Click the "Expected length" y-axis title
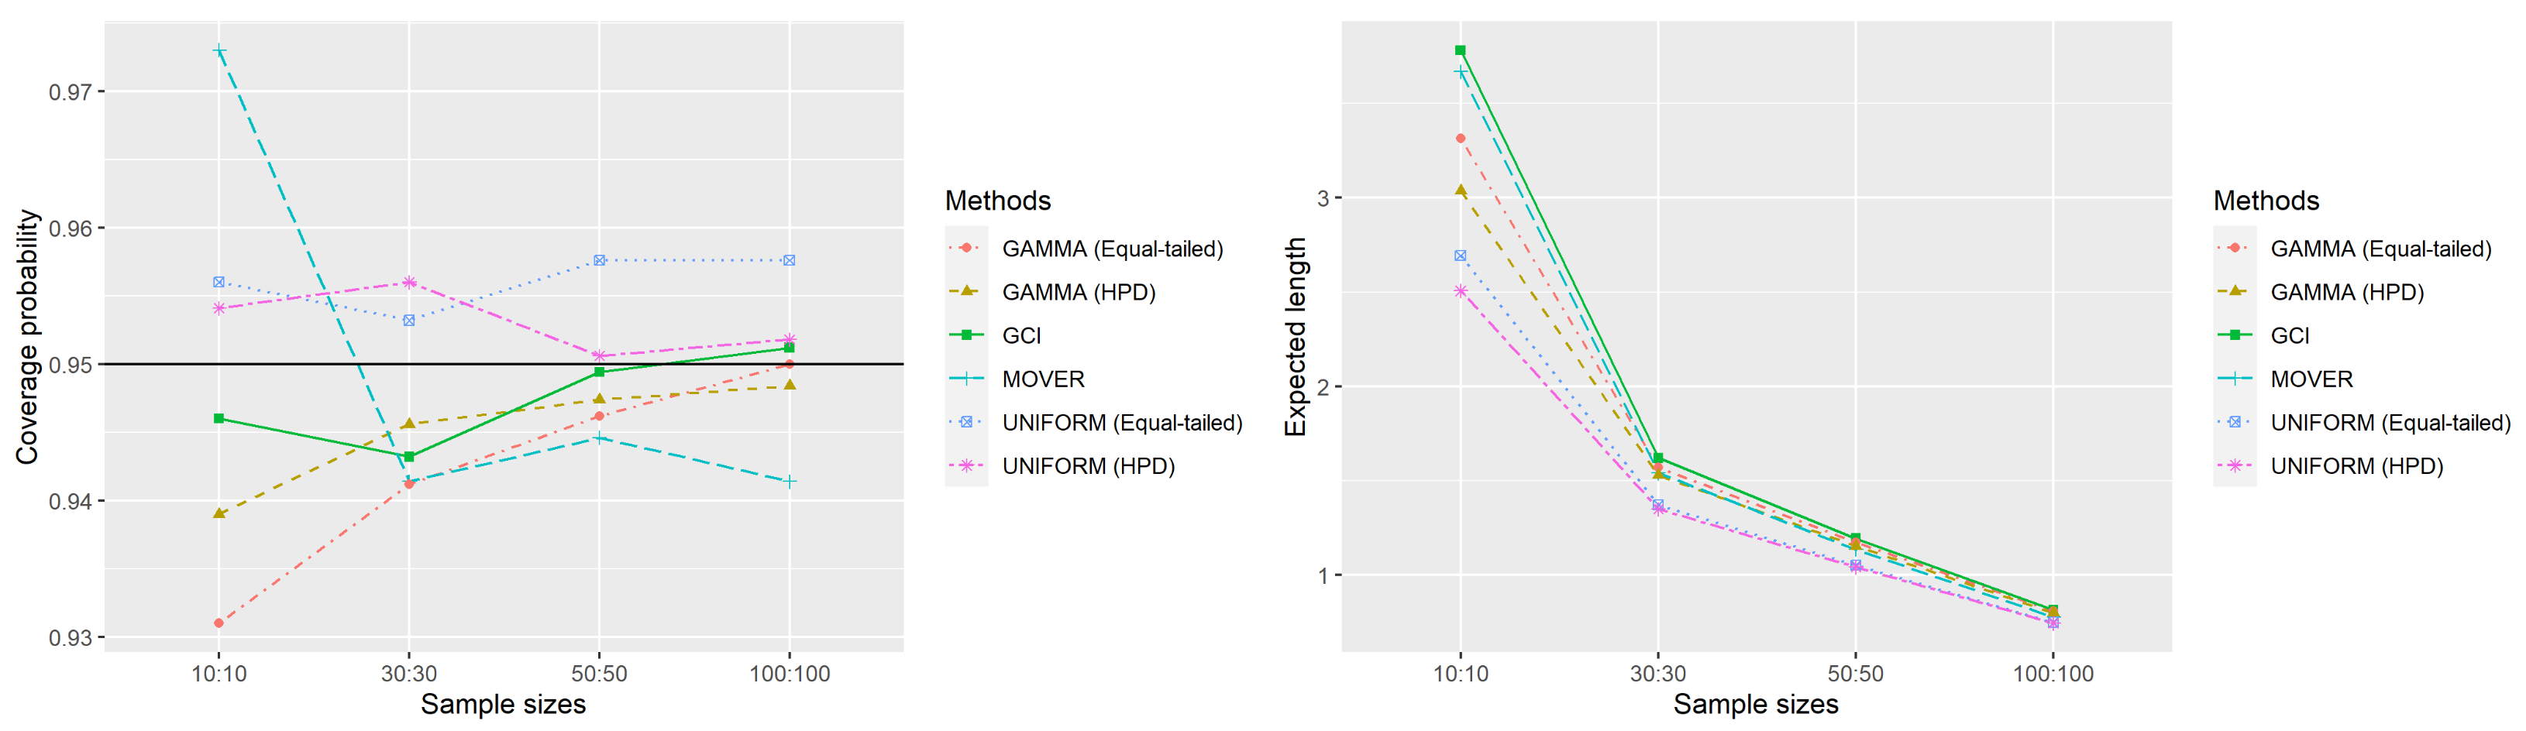Viewport: 2526px width, 731px height. [x=1296, y=336]
